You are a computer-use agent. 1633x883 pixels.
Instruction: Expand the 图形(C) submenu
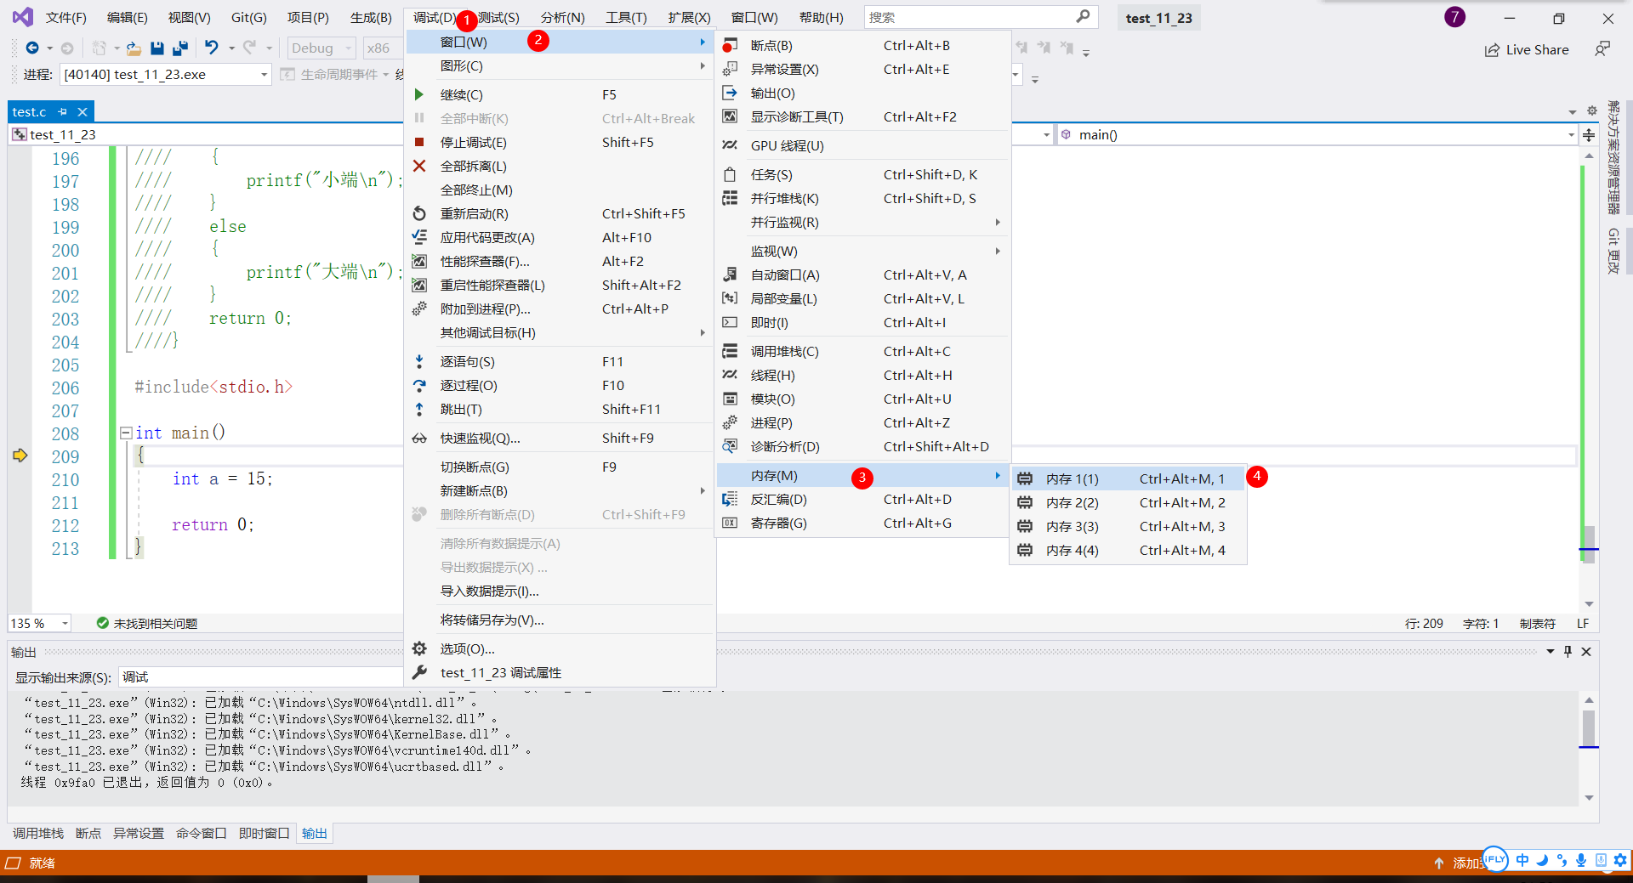pyautogui.click(x=560, y=66)
